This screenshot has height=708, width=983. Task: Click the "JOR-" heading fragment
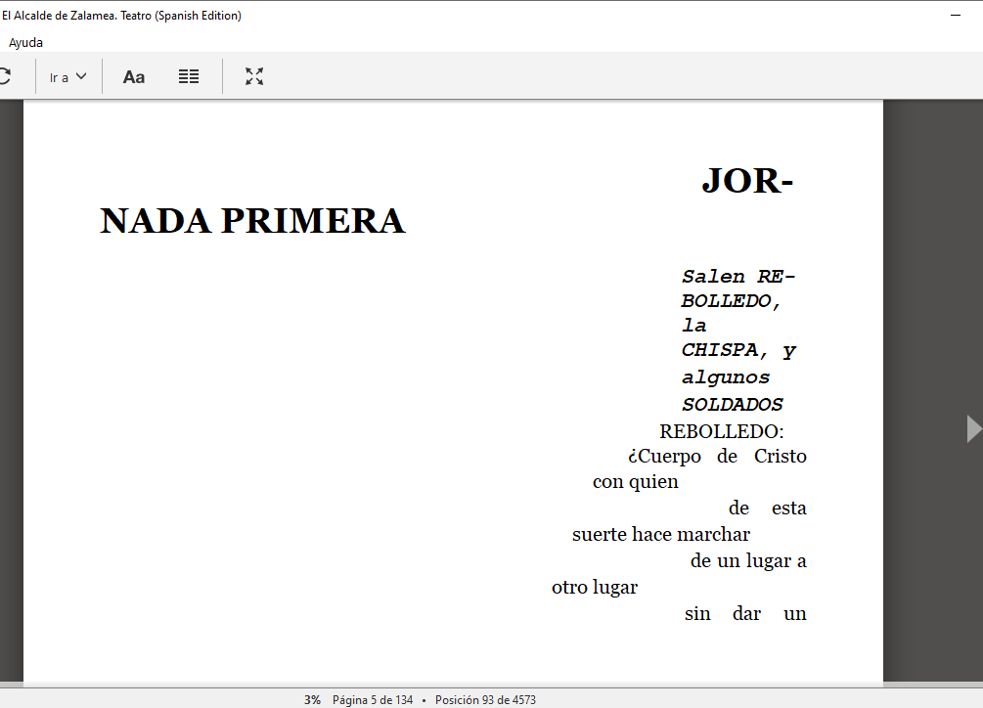[748, 181]
